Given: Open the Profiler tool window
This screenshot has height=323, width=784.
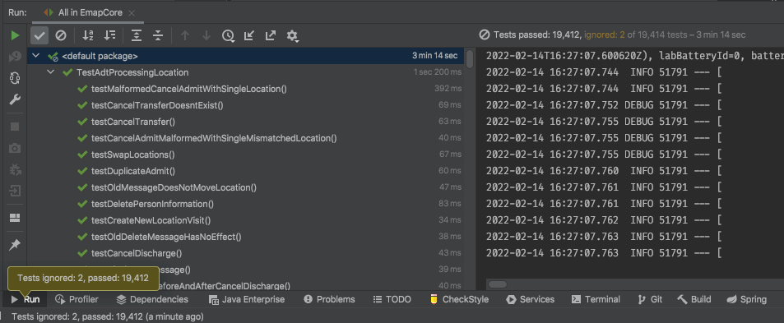Looking at the screenshot, I should point(77,299).
